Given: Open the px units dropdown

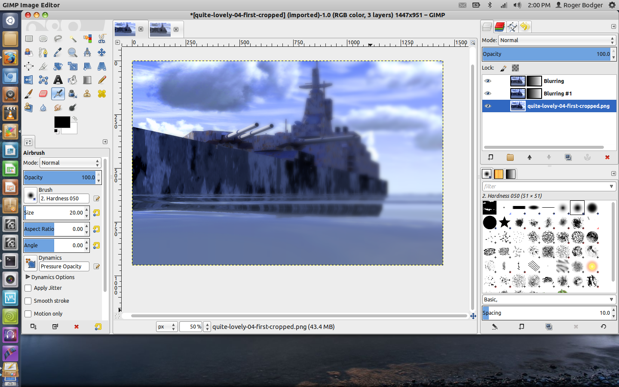Looking at the screenshot, I should pos(167,327).
